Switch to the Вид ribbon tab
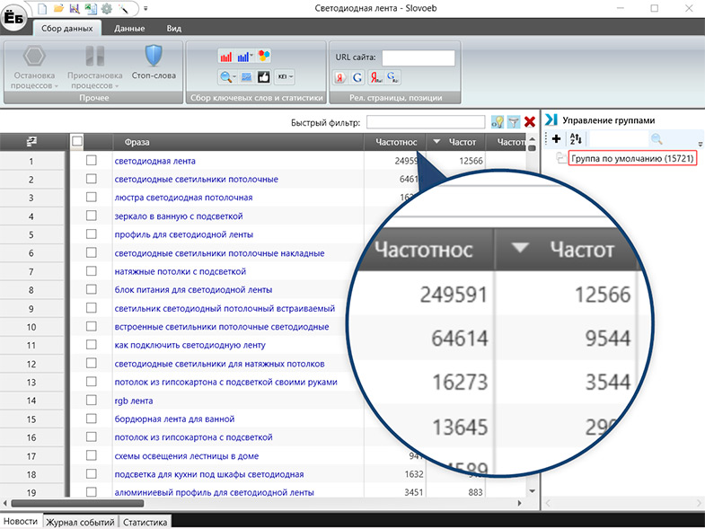The width and height of the screenshot is (705, 529). [174, 29]
